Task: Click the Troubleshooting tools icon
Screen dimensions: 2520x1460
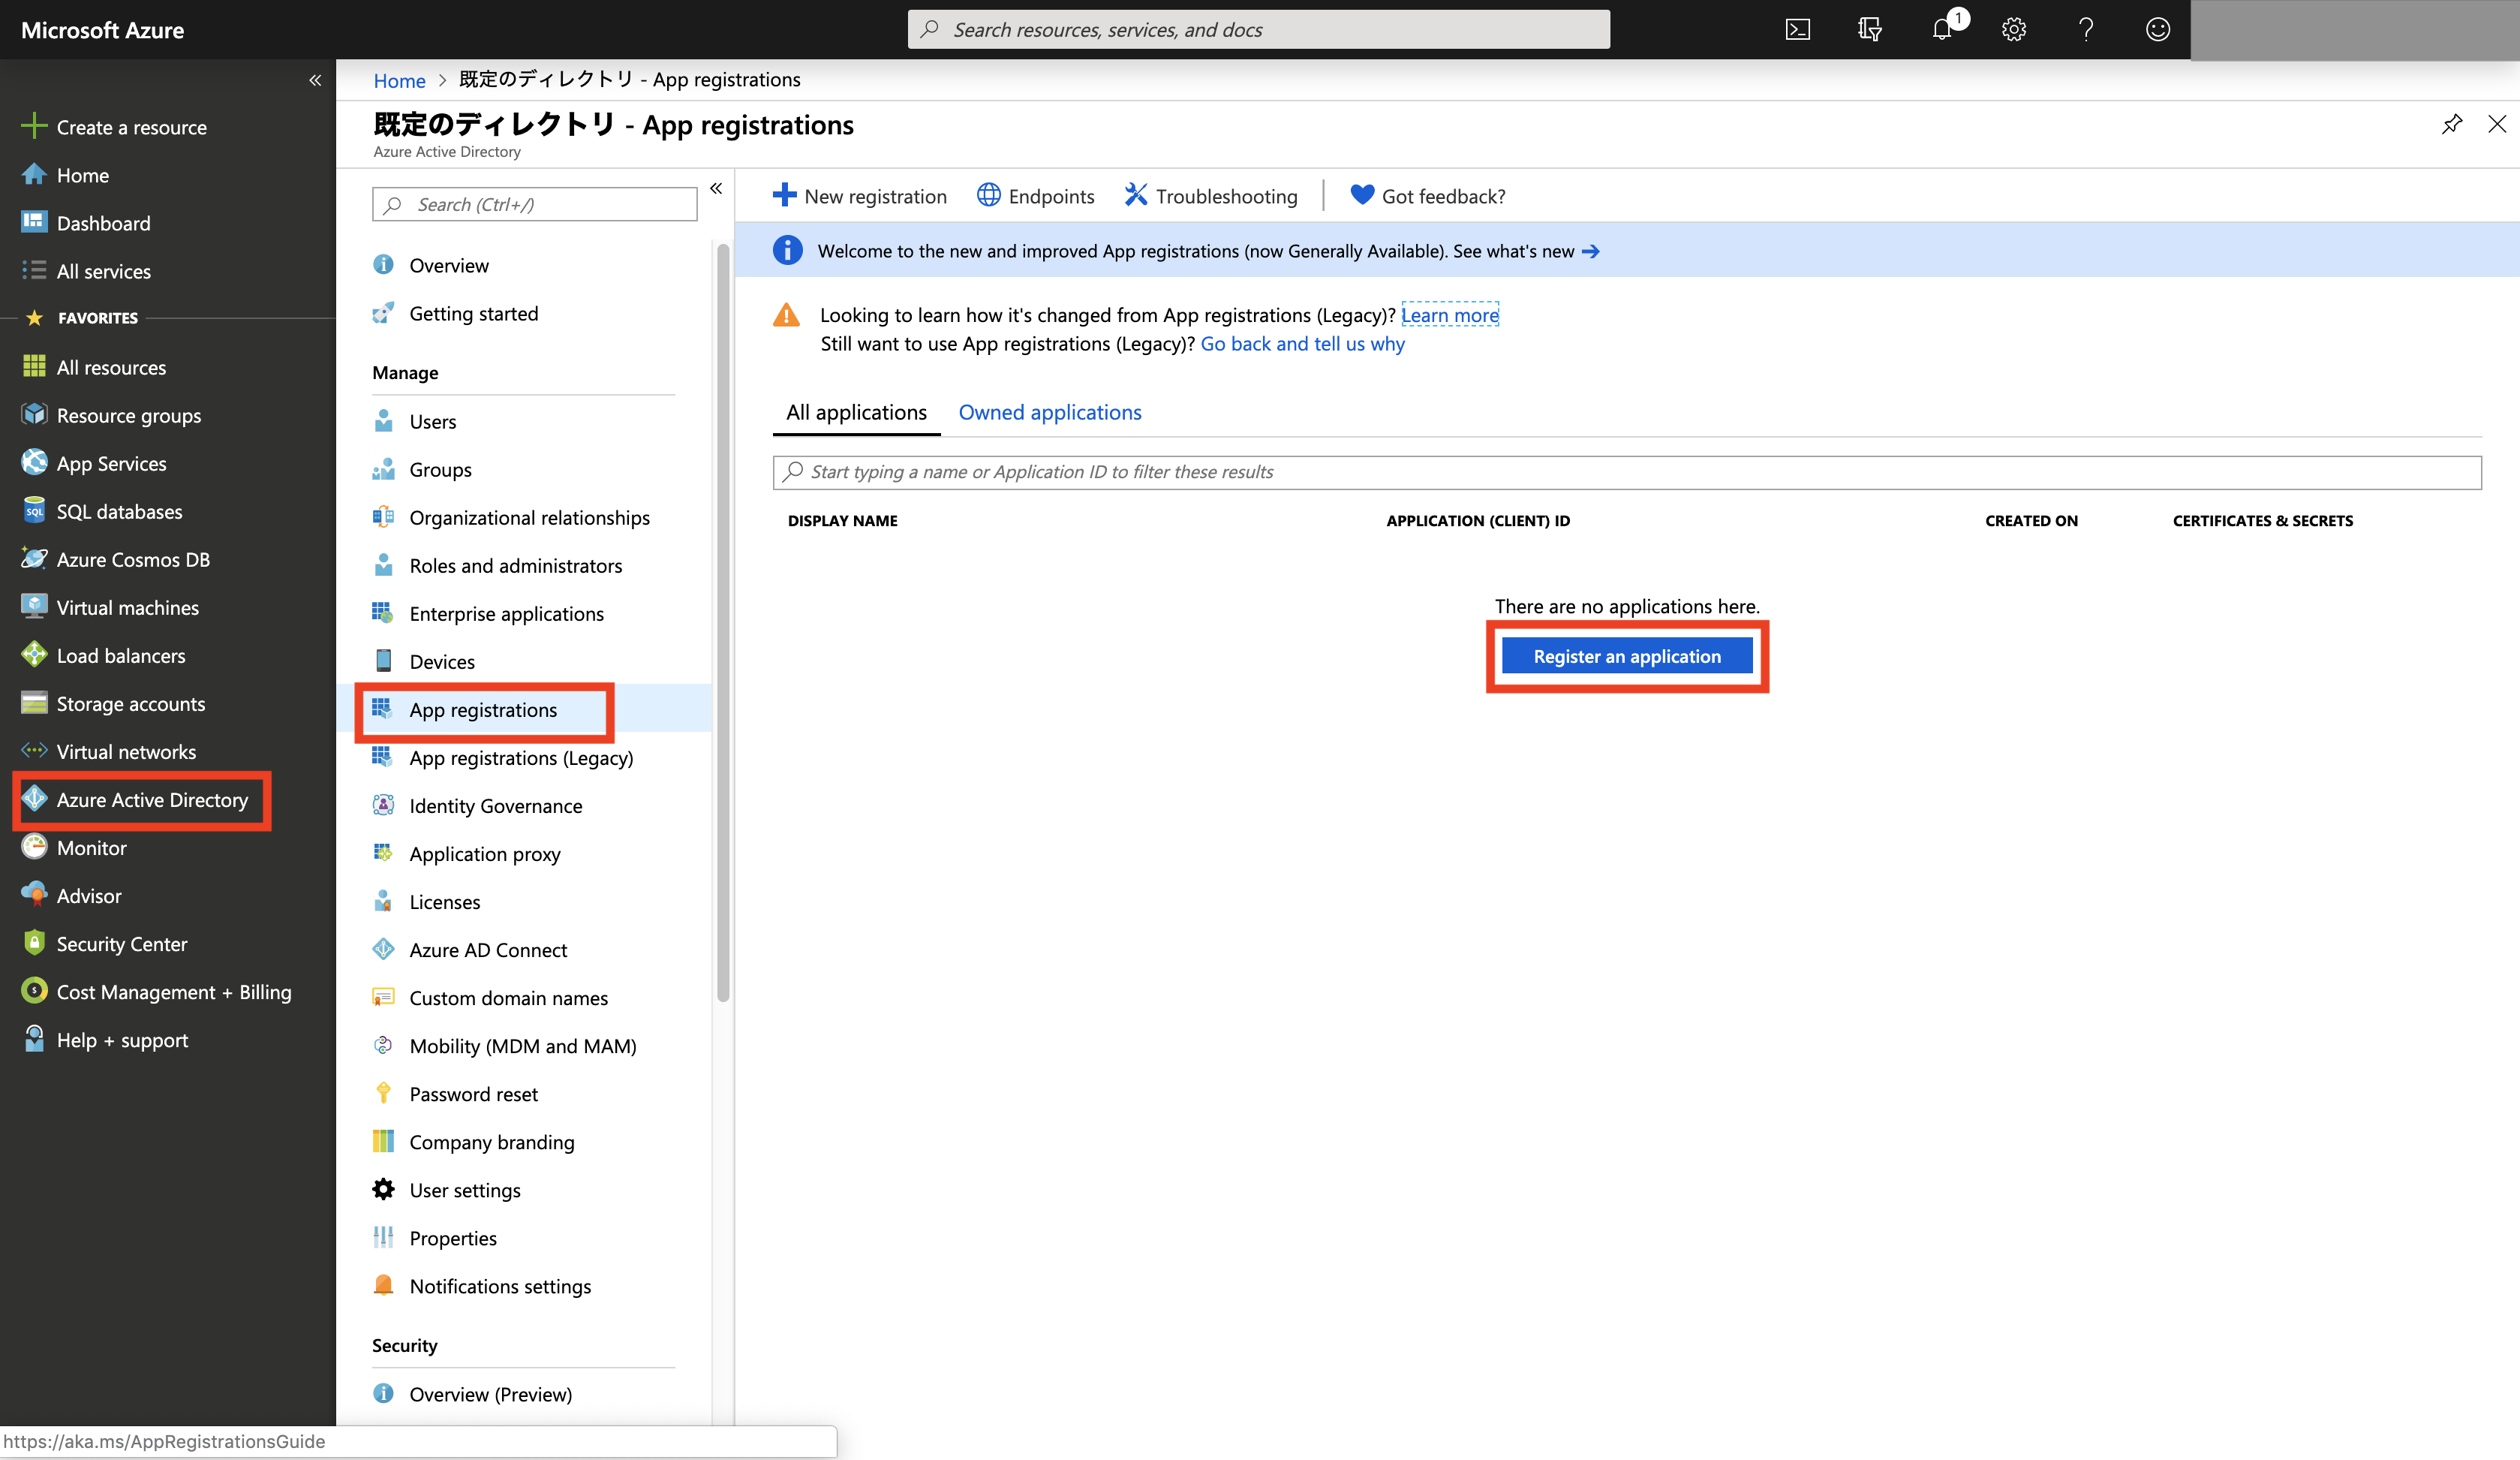Action: coord(1135,195)
